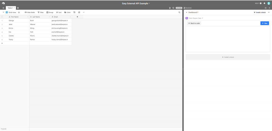The width and height of the screenshot is (272, 131).
Task: Expand the First Name column dropdown
Action: (x=28, y=17)
